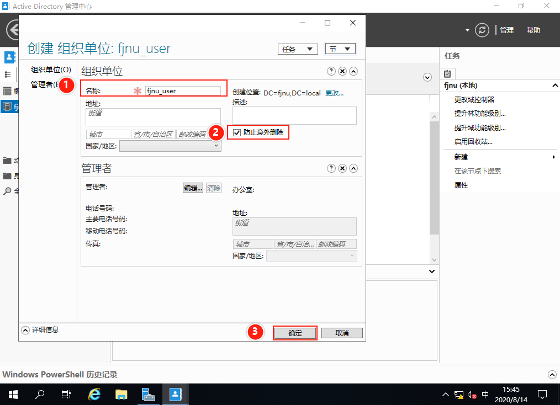Click the 更改... link beside create location
The height and width of the screenshot is (405, 560).
[334, 93]
